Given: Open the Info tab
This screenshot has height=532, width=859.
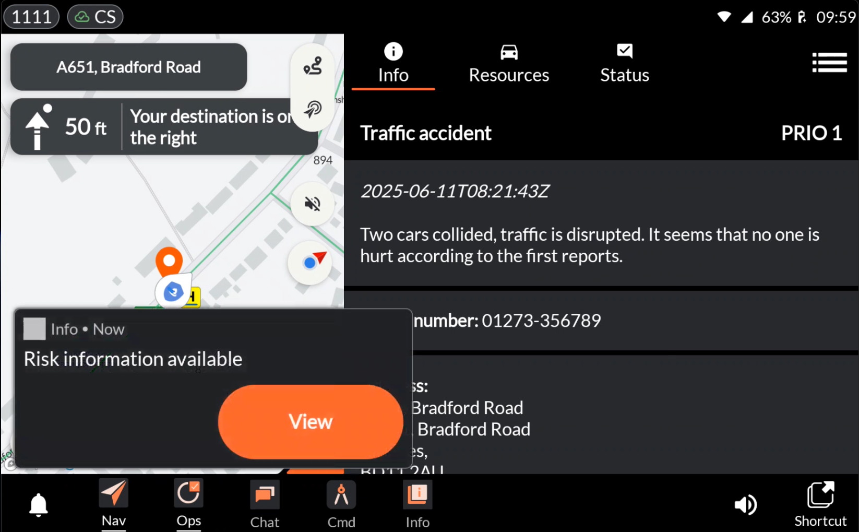Looking at the screenshot, I should point(393,64).
